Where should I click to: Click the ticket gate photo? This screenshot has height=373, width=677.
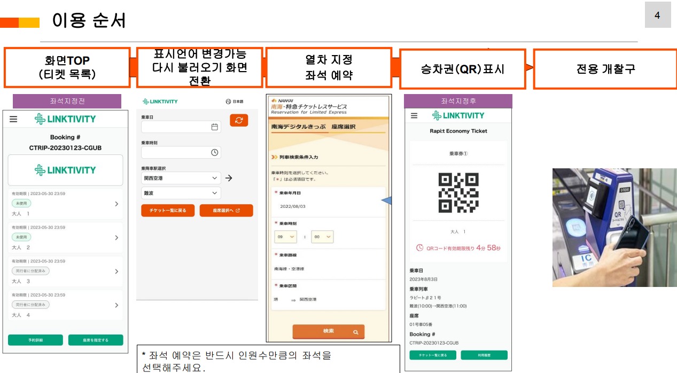pyautogui.click(x=614, y=228)
